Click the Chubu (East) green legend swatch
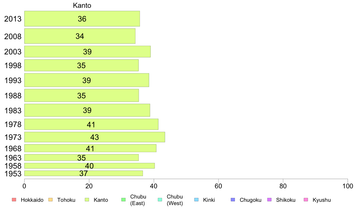Image resolution: width=356 pixels, height=220 pixels. point(123,200)
